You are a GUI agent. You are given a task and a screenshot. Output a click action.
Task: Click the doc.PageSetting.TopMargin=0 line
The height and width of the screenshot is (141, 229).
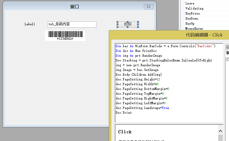coord(140,94)
